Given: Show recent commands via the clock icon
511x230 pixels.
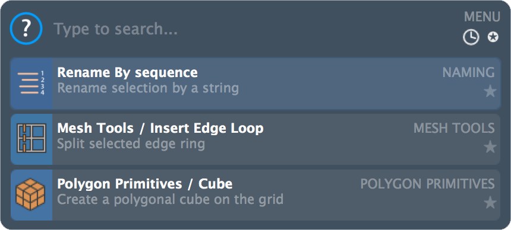Looking at the screenshot, I should pyautogui.click(x=471, y=37).
